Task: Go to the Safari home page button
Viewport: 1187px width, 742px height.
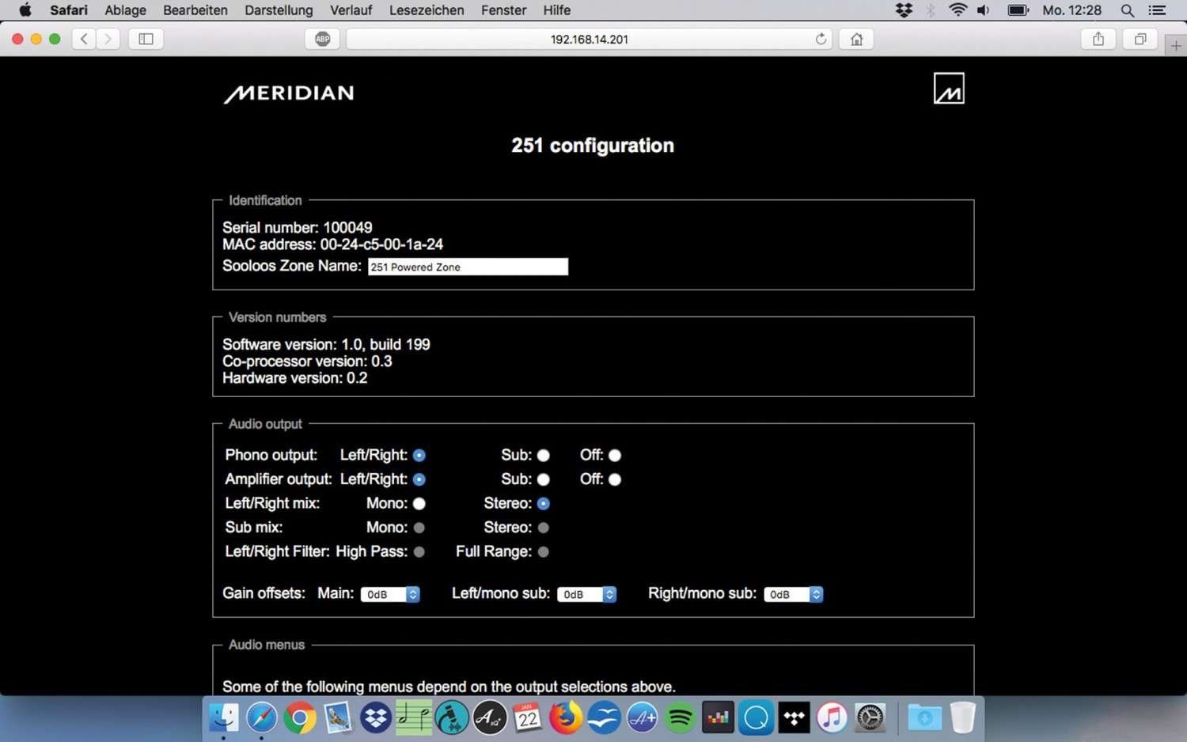Action: [856, 39]
